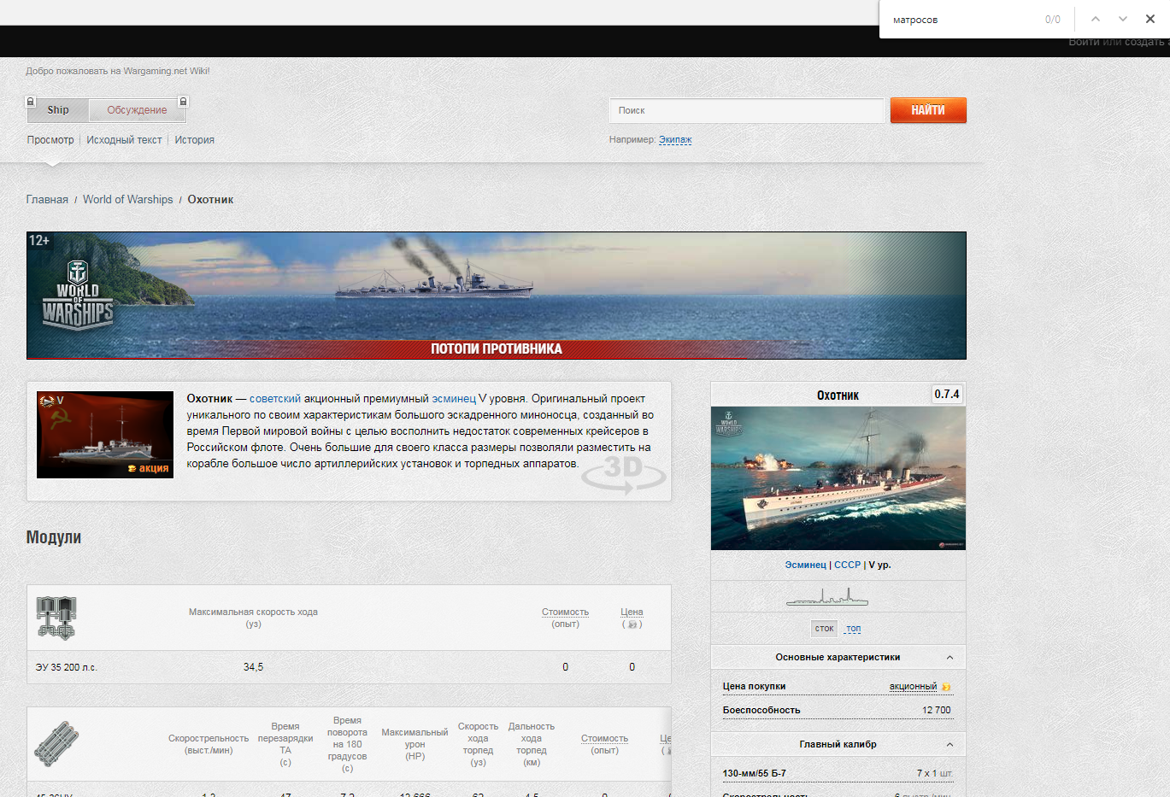Open the tier V ship thumbnail image
1170x797 pixels.
(105, 435)
